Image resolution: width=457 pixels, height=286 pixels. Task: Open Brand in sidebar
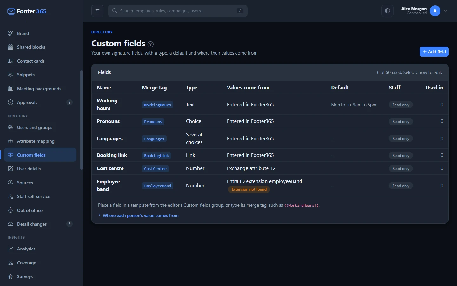click(x=40, y=33)
